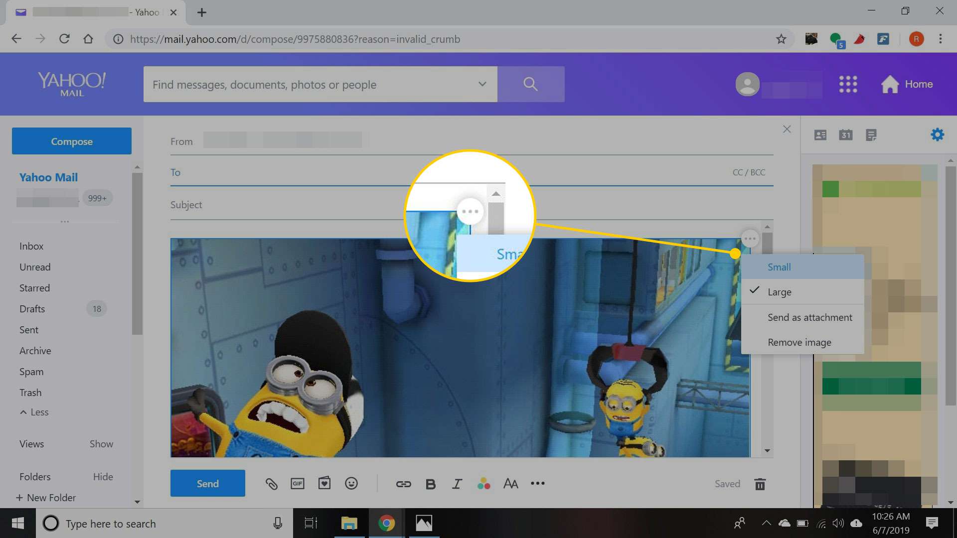Viewport: 957px width, 538px height.
Task: Click the CC / BCC link
Action: point(749,172)
